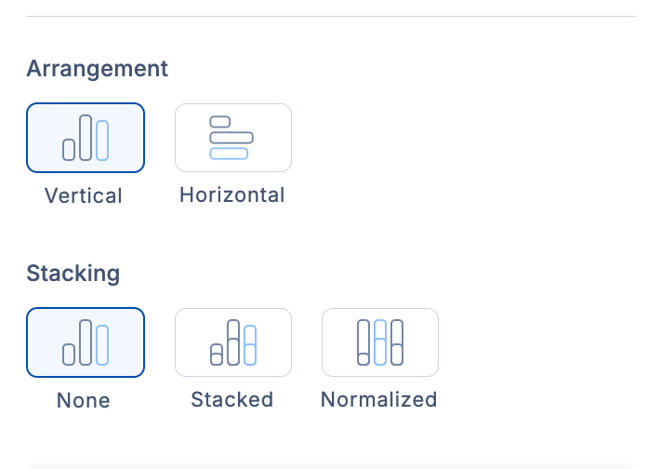Select the Horizontal arrangement icon
Viewport: 660px width, 469px height.
(x=232, y=138)
